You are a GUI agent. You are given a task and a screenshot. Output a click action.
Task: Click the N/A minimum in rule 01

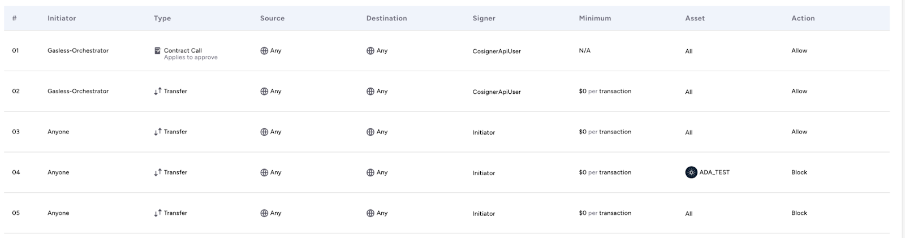point(585,50)
